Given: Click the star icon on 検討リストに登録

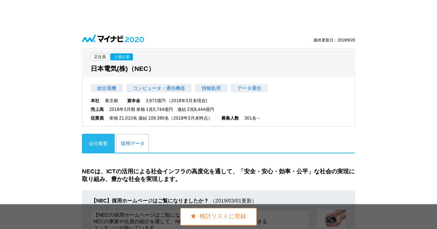Looking at the screenshot, I should click(193, 216).
